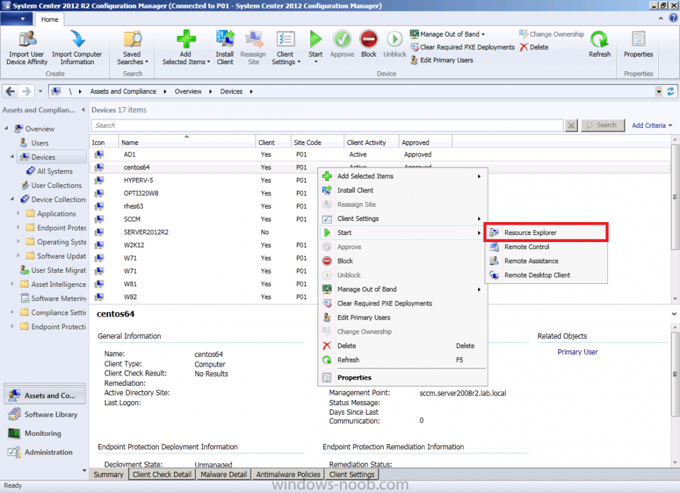Screen dimensions: 680x493
Task: Open the Primary User related object link
Action: click(x=577, y=352)
